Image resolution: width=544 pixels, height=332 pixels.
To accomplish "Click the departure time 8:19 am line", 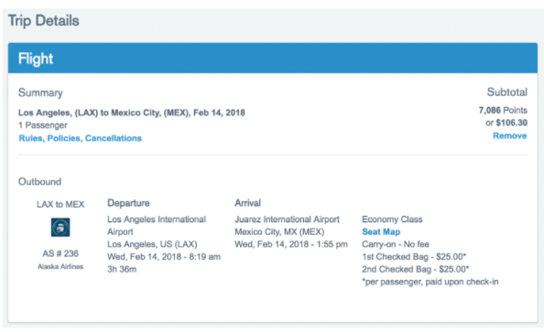I will [164, 257].
